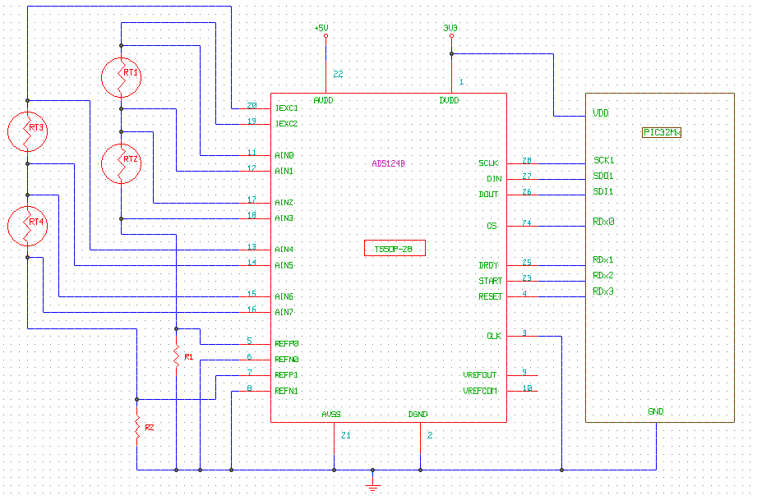This screenshot has width=757, height=500.
Task: Click pin number 22 near AVDD
Action: click(x=338, y=74)
